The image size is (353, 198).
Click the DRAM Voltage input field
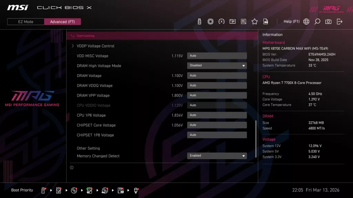tap(217, 75)
